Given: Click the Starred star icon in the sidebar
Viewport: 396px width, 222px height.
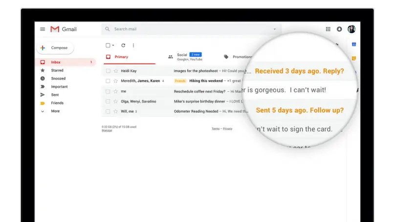Looking at the screenshot, I should point(43,70).
